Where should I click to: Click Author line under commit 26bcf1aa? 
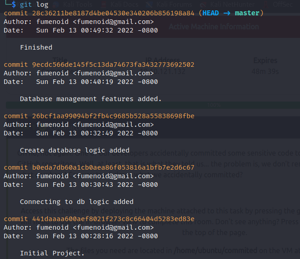[78, 125]
